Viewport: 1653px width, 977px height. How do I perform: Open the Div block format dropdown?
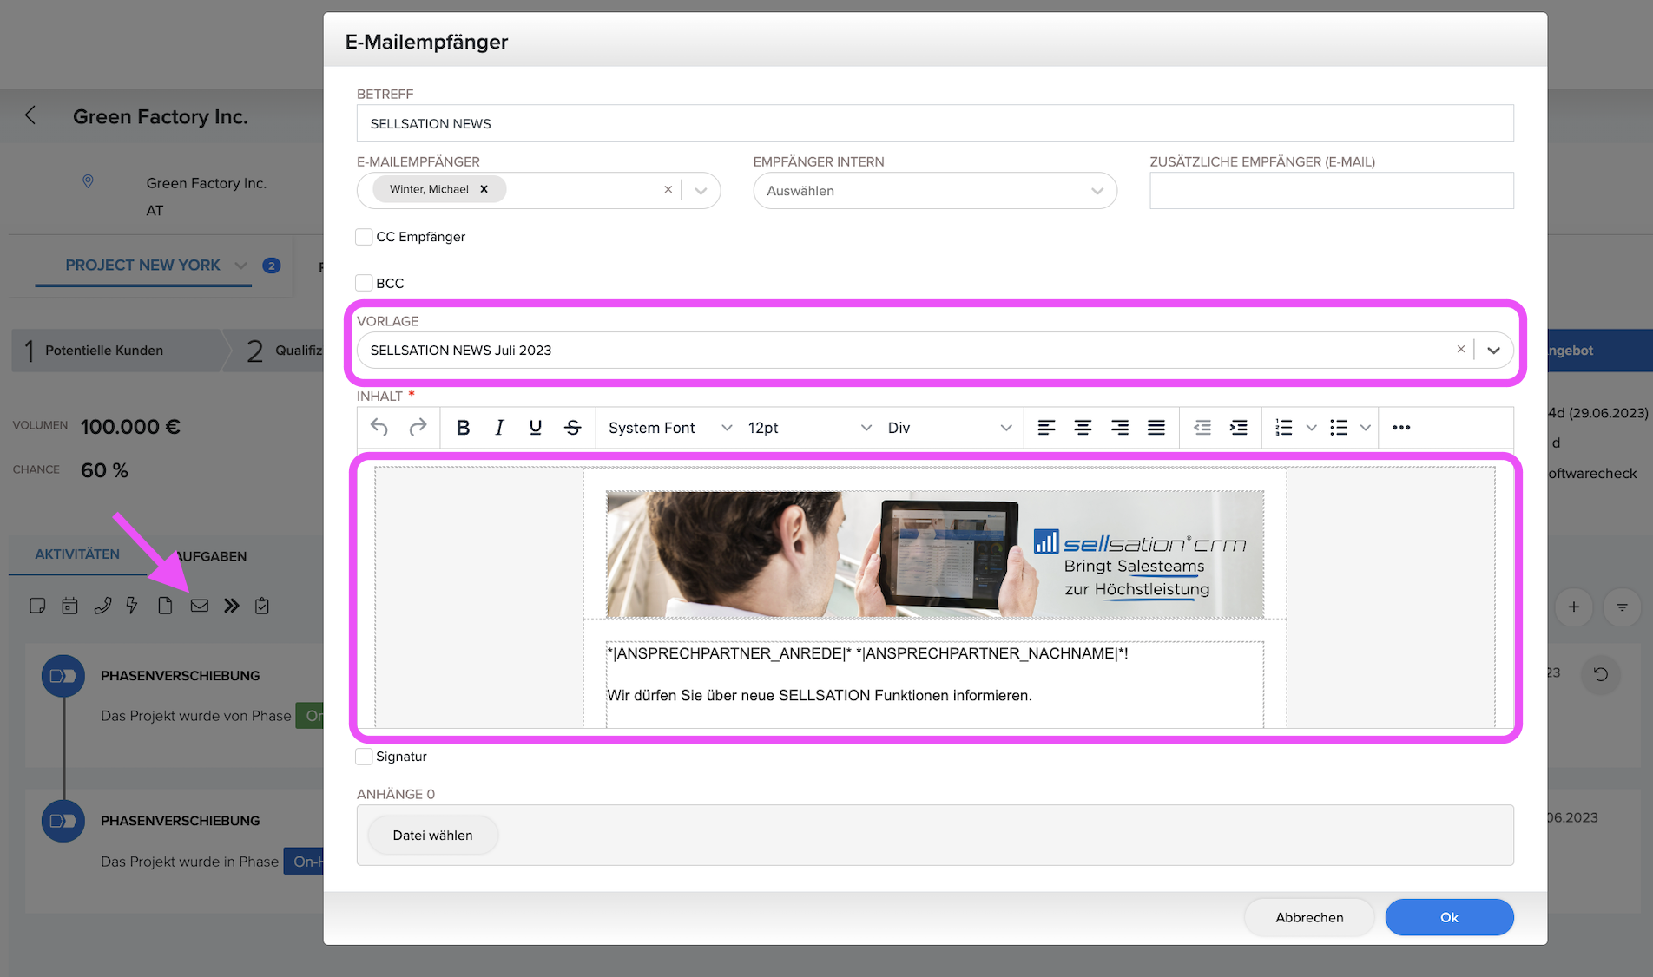point(949,427)
